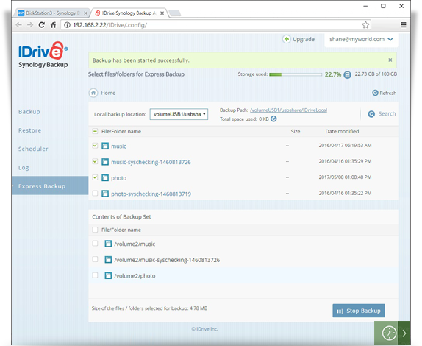Uncheck the music folder checkbox
The width and height of the screenshot is (422, 346).
point(95,146)
